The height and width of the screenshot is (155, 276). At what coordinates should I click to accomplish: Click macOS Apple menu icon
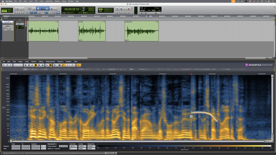[x=3, y=1]
